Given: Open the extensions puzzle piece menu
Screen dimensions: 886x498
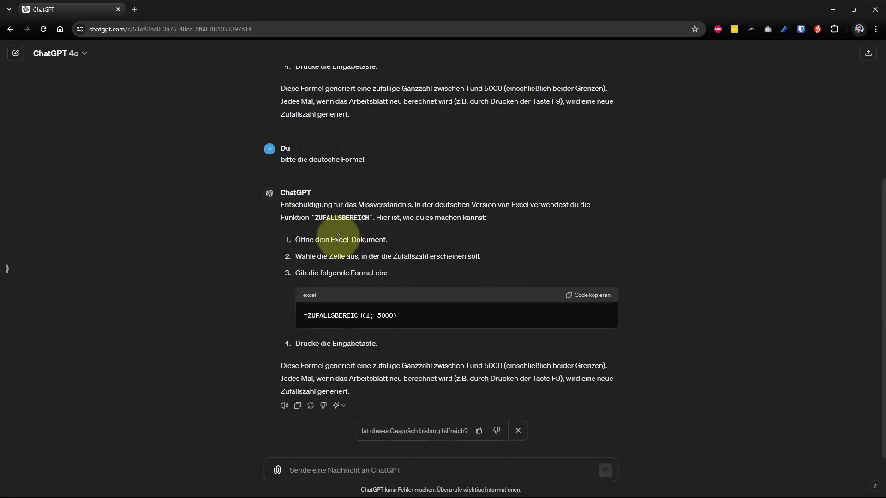Looking at the screenshot, I should (834, 29).
